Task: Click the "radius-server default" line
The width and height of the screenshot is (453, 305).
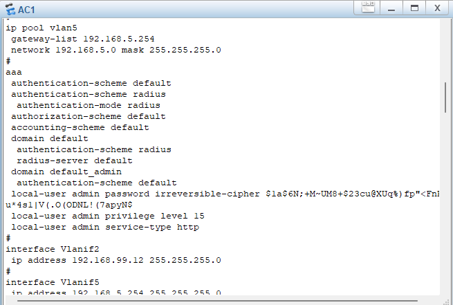Action: click(x=74, y=160)
